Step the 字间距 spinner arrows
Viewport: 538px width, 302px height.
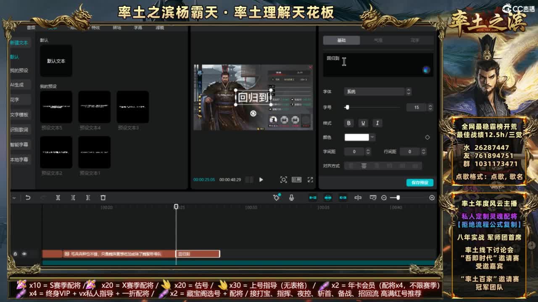(x=368, y=151)
